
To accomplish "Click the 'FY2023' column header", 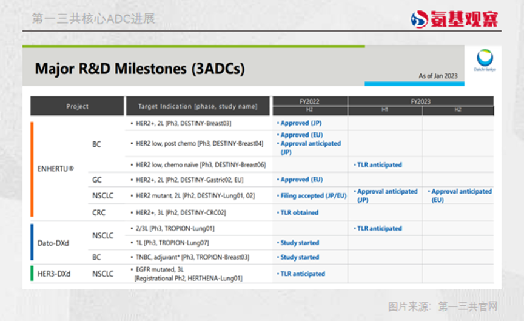I will tap(421, 101).
